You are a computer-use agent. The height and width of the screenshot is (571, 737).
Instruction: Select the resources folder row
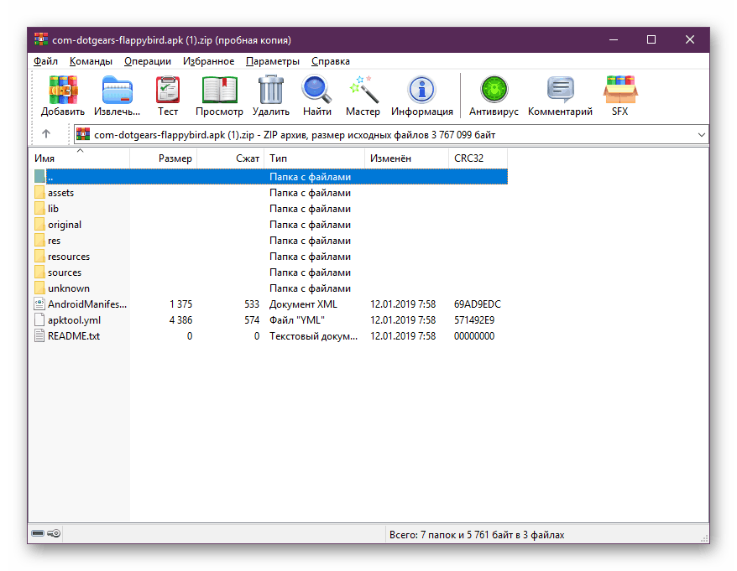click(x=271, y=257)
